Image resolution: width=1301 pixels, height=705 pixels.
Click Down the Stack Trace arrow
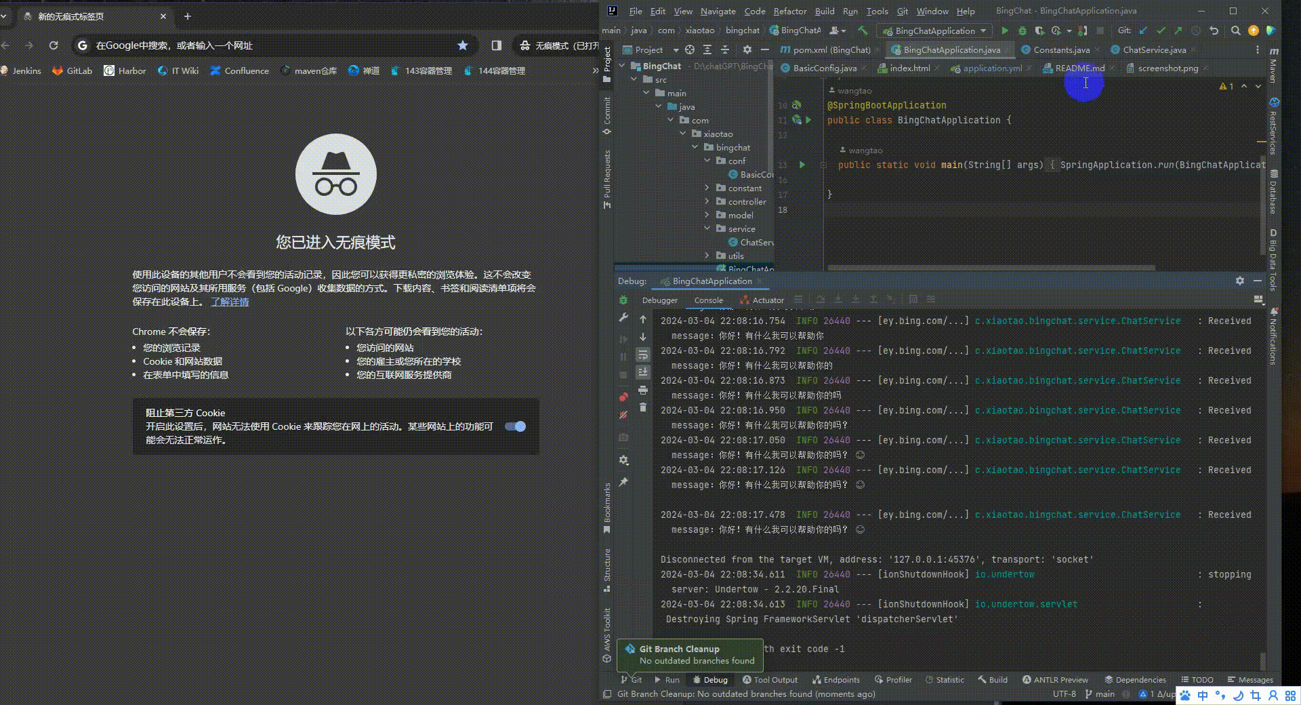pyautogui.click(x=643, y=337)
